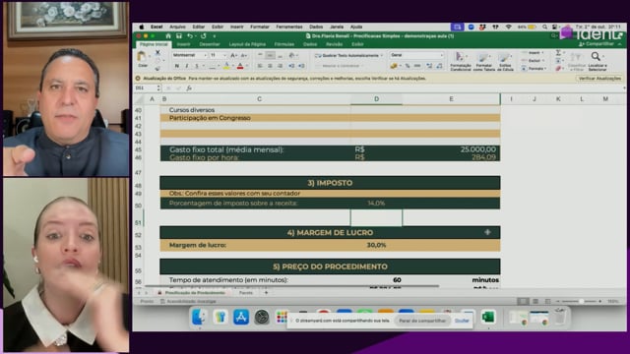
Task: Click the thousands separator (000) icon
Action: (x=417, y=66)
